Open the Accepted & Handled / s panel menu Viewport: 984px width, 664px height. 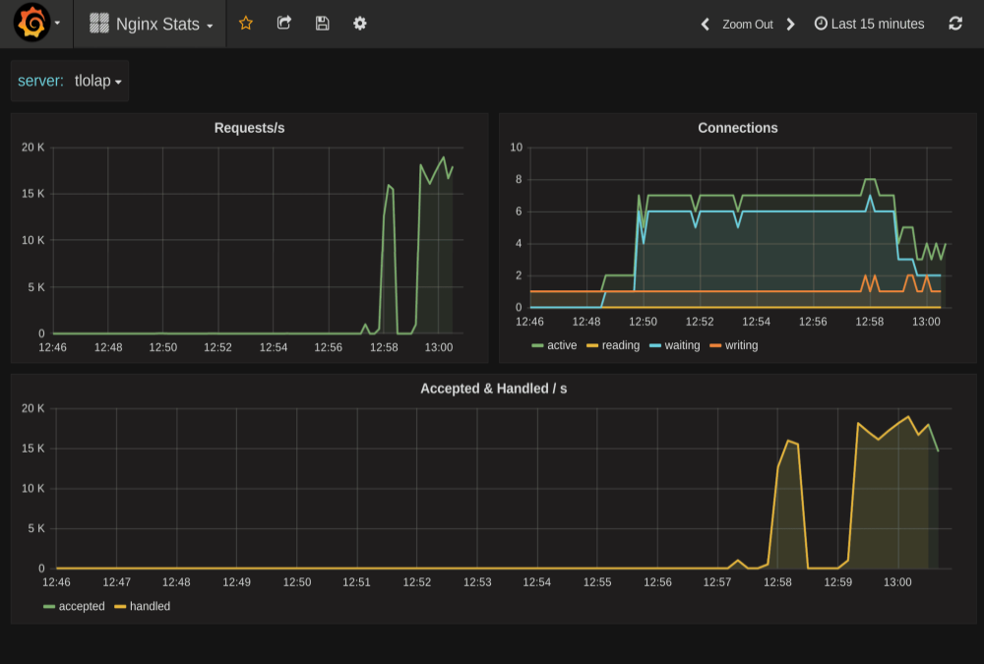tap(492, 388)
